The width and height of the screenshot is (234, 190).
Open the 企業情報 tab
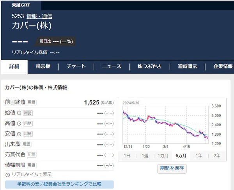pos(223,66)
